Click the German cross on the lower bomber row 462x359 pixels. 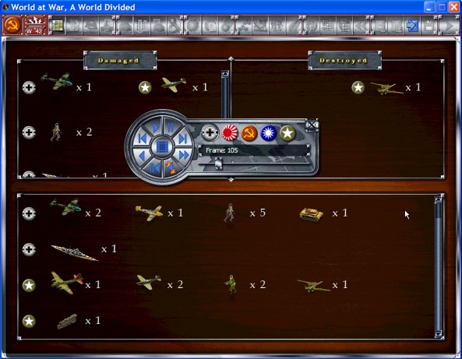29,213
